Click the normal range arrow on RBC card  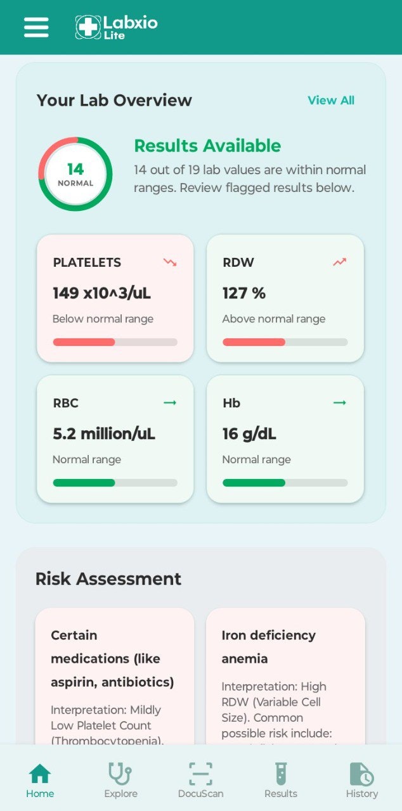pyautogui.click(x=168, y=402)
